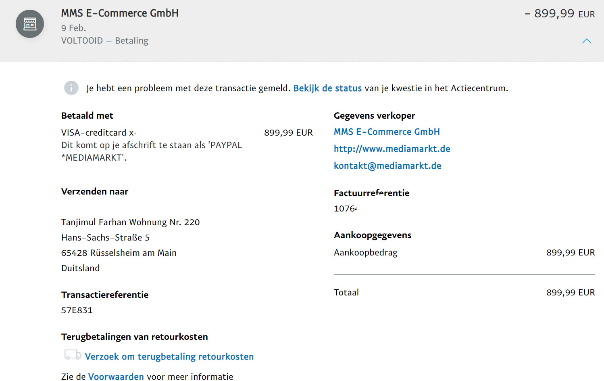Click the kontakt@mediamarkt.de email link
Screen dimensions: 604x381
(x=387, y=166)
